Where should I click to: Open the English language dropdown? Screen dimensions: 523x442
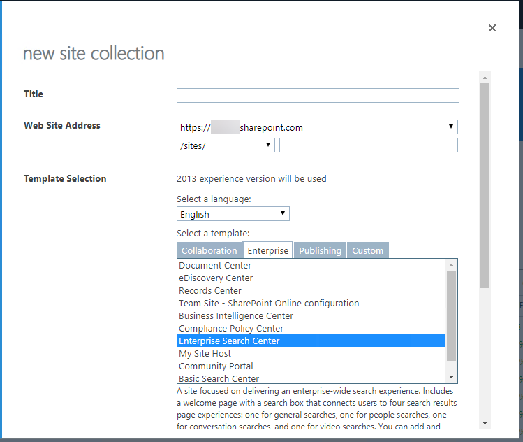pos(233,214)
